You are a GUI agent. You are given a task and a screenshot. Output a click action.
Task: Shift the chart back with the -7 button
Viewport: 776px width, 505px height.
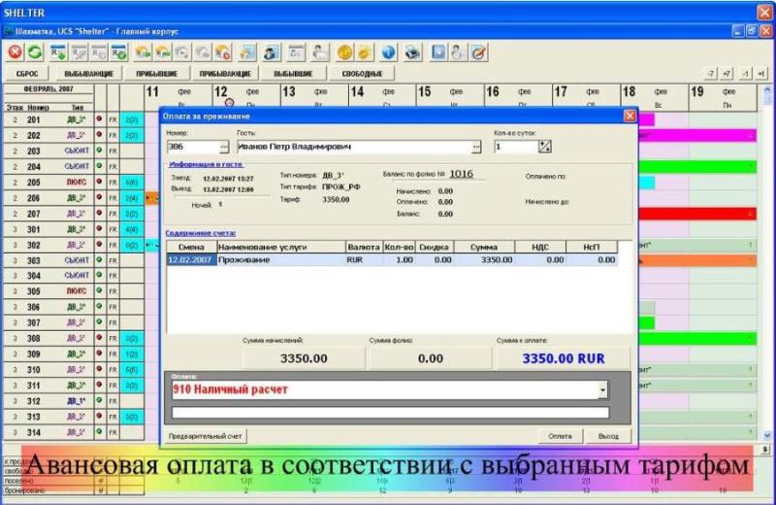coord(711,74)
